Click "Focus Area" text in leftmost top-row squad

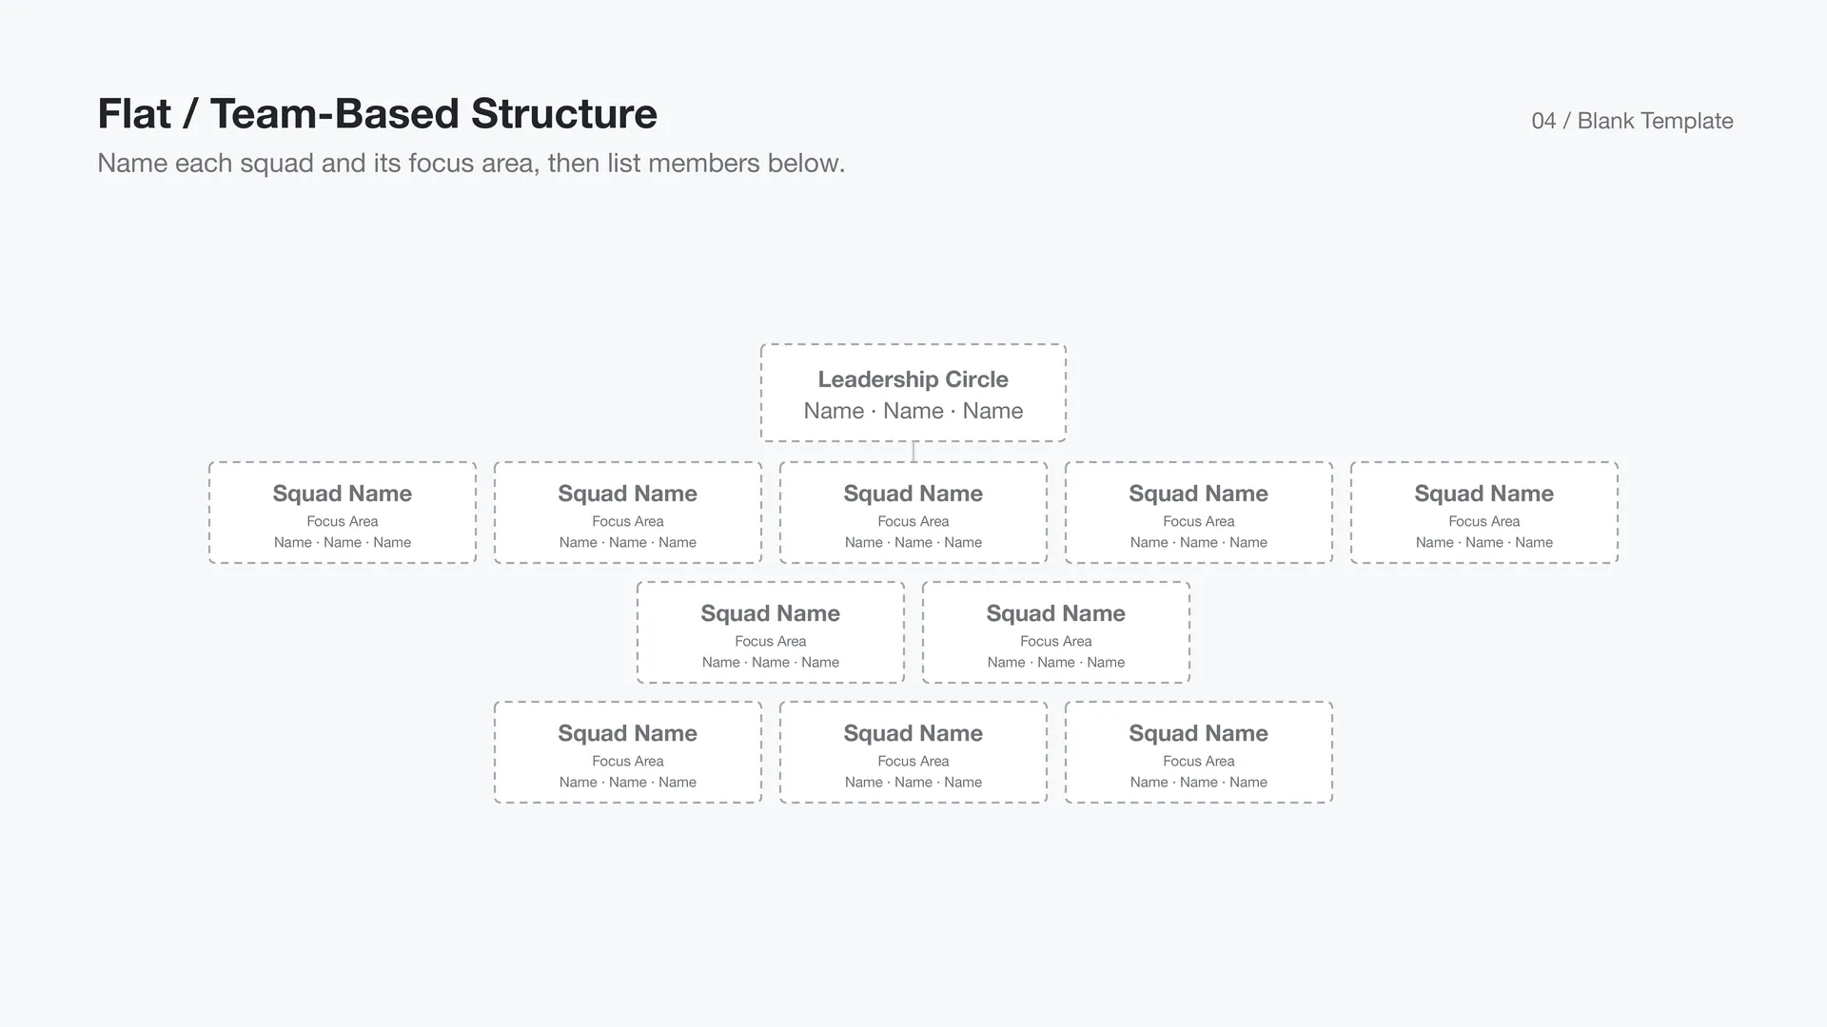[343, 521]
